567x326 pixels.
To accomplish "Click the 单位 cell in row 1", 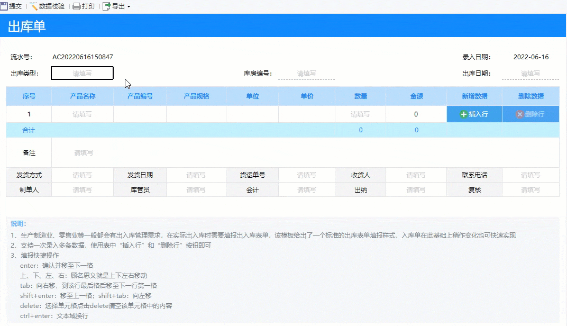I will 252,114.
